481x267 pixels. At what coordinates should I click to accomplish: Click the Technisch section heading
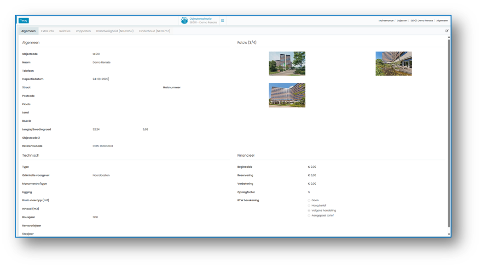pos(31,155)
